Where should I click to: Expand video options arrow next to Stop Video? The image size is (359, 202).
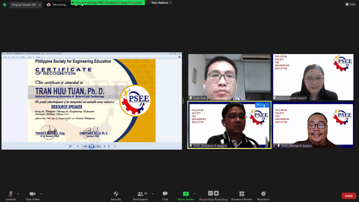(41, 194)
